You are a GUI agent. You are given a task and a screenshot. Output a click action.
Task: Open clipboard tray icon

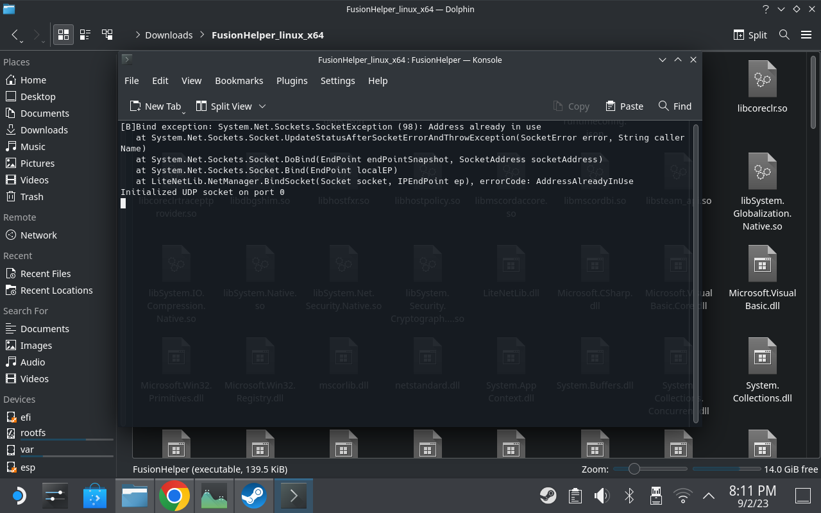575,496
